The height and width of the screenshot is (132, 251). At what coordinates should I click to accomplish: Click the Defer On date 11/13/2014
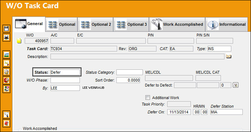pos(179,112)
